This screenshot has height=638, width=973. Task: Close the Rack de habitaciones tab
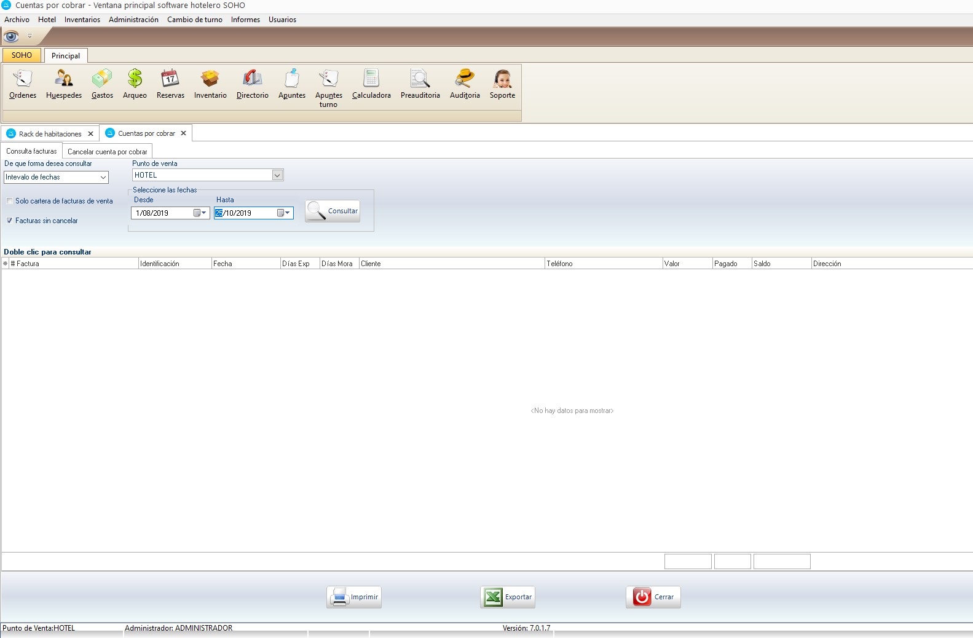[90, 134]
